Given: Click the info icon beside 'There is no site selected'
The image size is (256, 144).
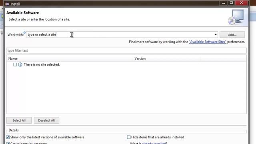Looking at the screenshot, I should tap(20, 65).
